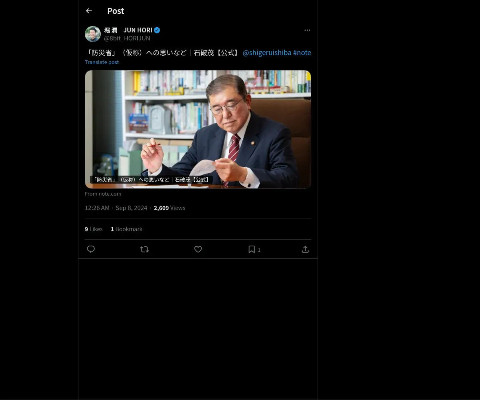Go back using the arrow icon

89,11
